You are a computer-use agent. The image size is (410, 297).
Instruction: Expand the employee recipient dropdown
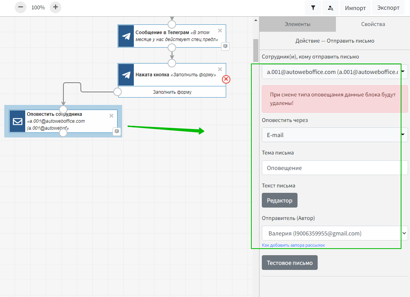click(x=334, y=72)
